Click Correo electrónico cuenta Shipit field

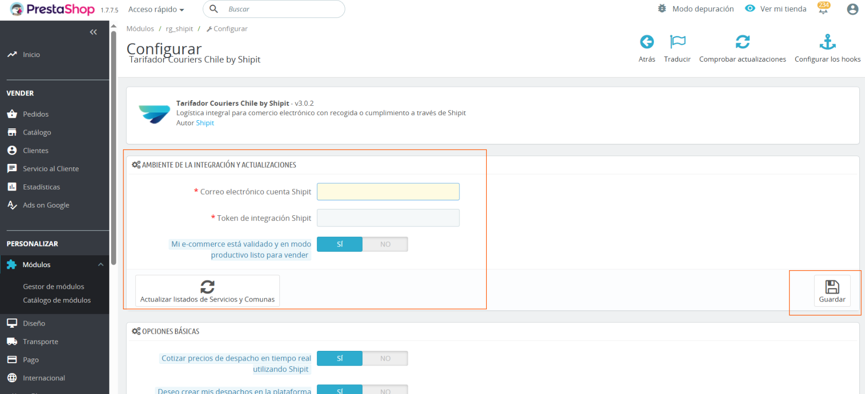click(388, 192)
